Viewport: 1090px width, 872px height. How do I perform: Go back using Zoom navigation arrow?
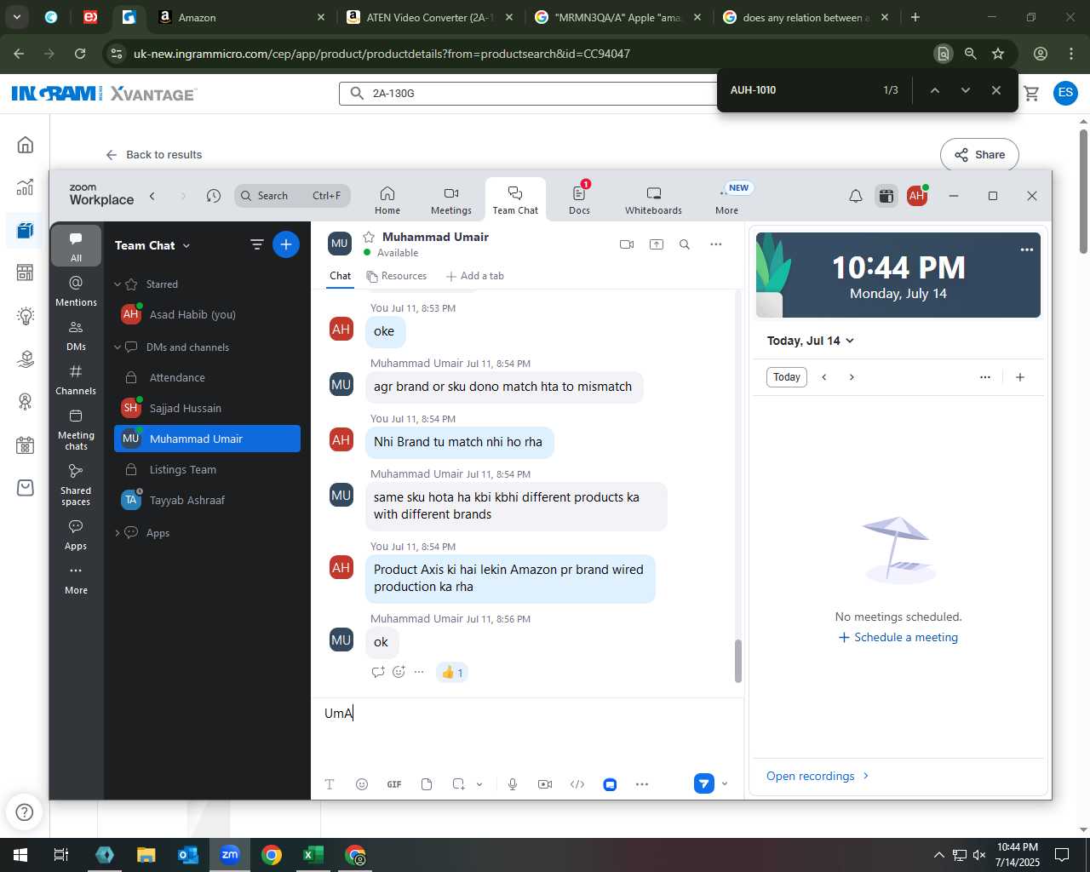click(x=152, y=196)
